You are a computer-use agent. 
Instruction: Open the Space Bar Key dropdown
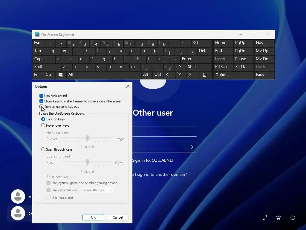97,190
